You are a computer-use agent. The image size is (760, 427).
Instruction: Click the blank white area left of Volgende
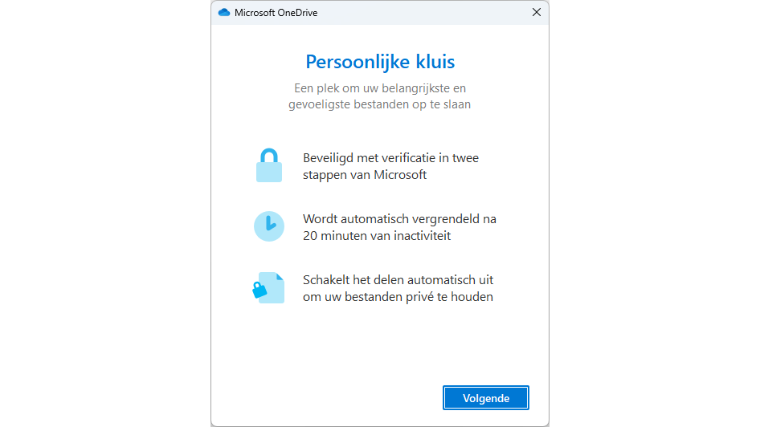click(x=321, y=397)
